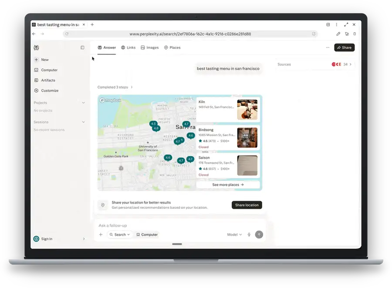392x288 pixels.
Task: Toggle fullscreen with expand arrows icon
Action: coord(346,24)
